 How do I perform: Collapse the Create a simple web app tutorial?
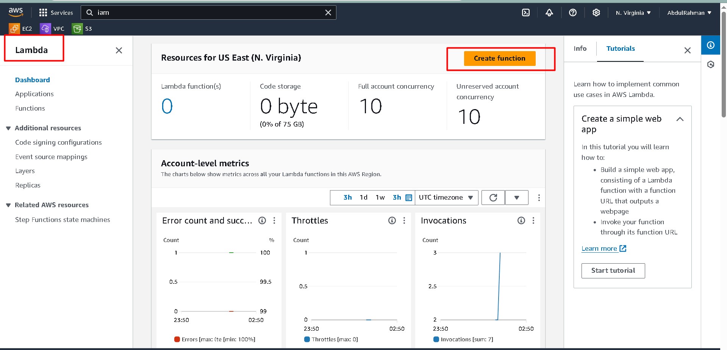(680, 119)
